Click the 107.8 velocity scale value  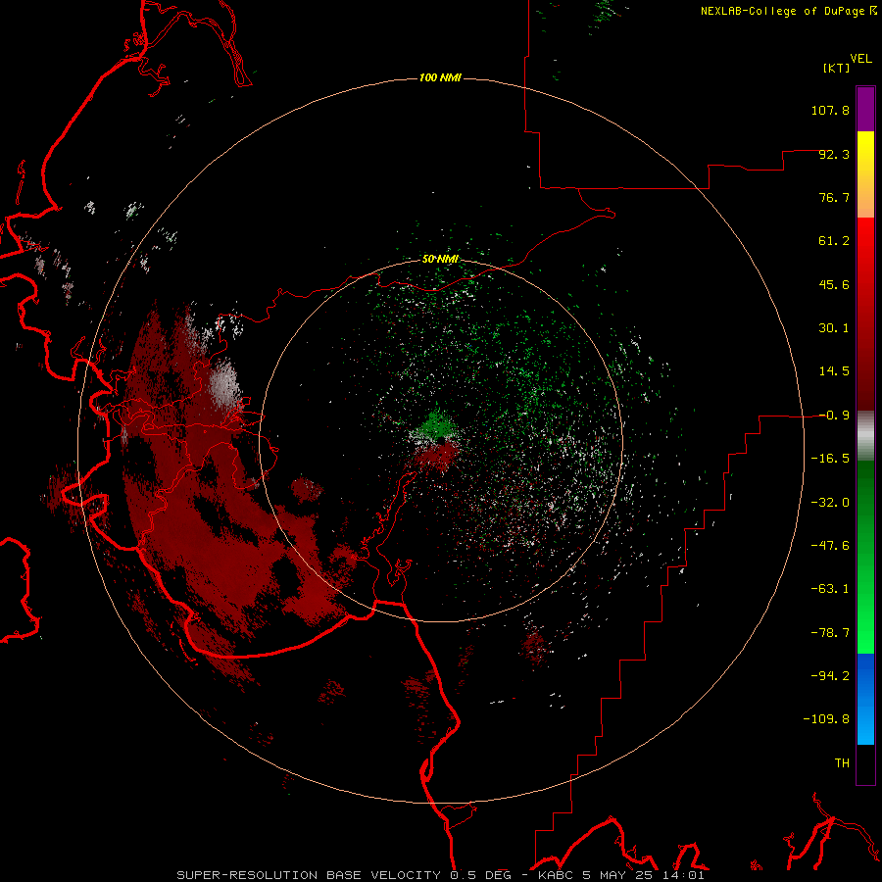point(830,110)
